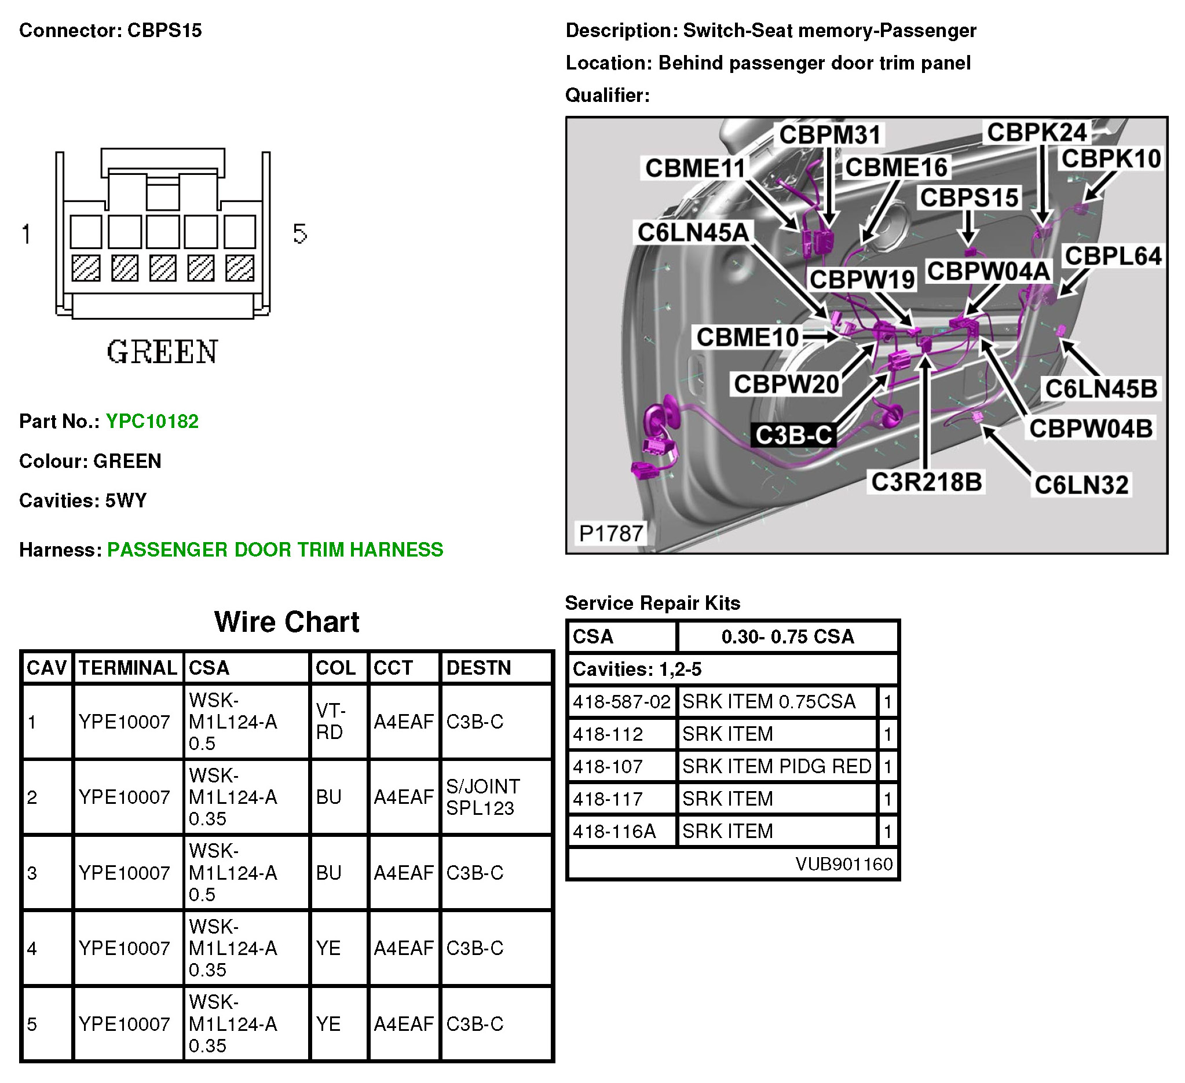This screenshot has height=1083, width=1185.
Task: Click the SRK ITEM PIDG RED entry
Action: (x=776, y=766)
